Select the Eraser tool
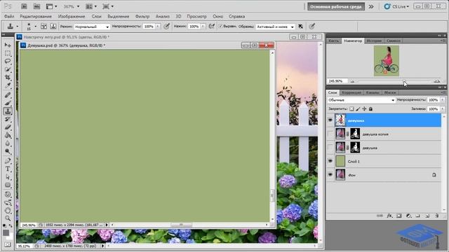This screenshot has width=449, height=252. coord(8,127)
